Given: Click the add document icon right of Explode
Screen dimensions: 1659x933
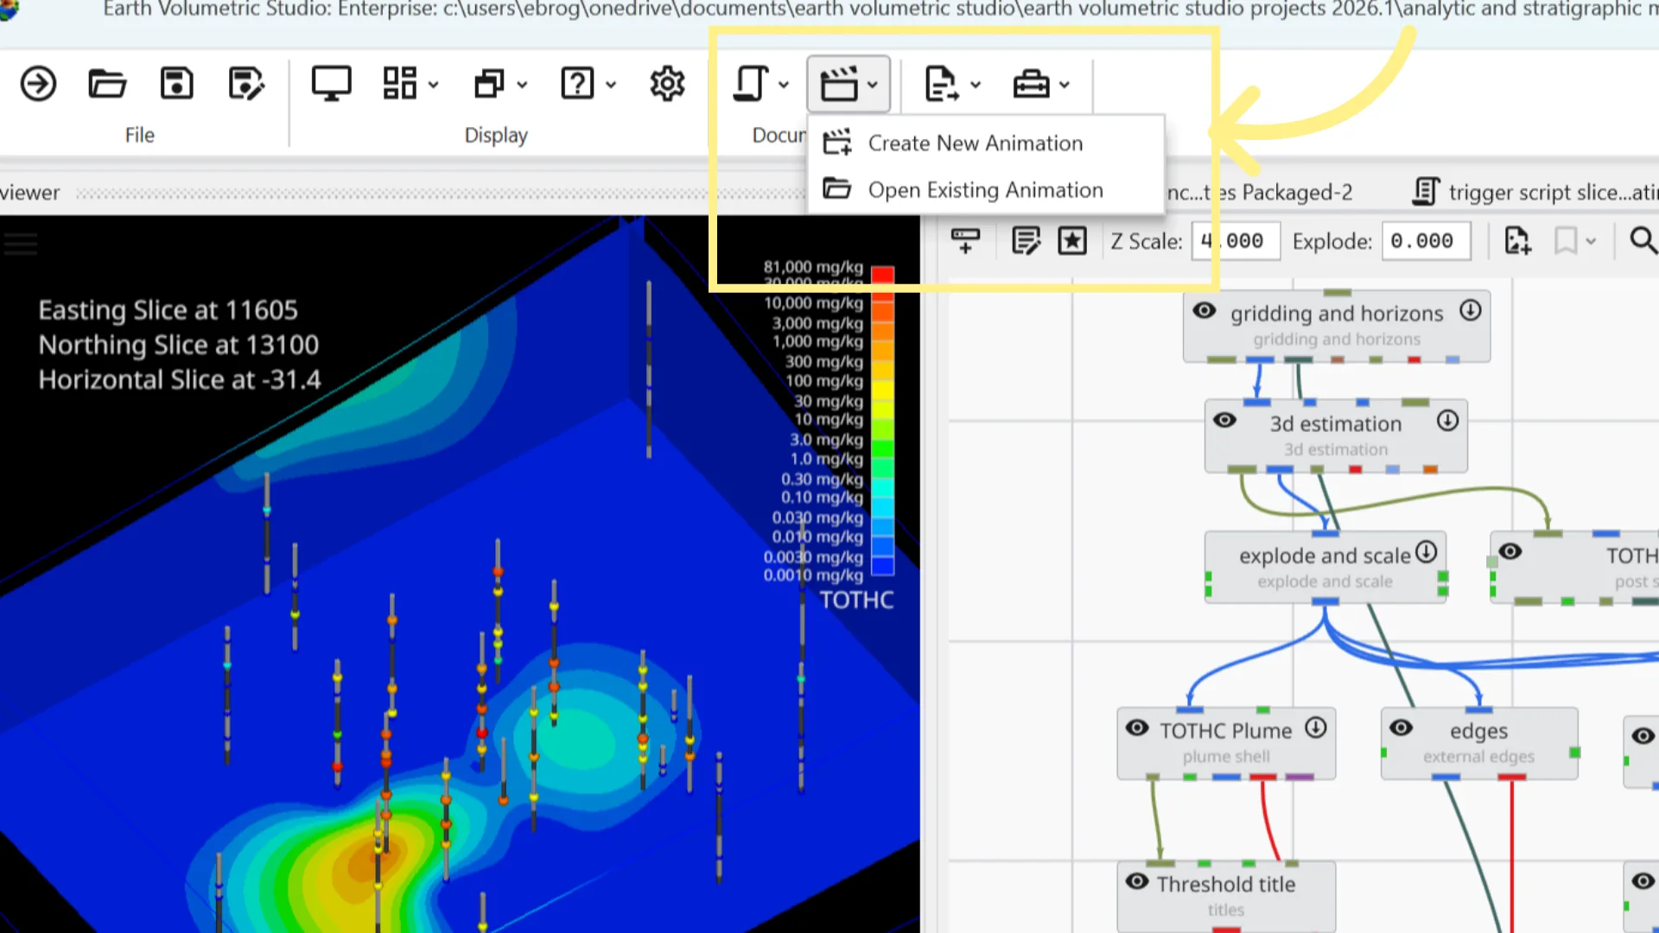Looking at the screenshot, I should pos(1517,240).
